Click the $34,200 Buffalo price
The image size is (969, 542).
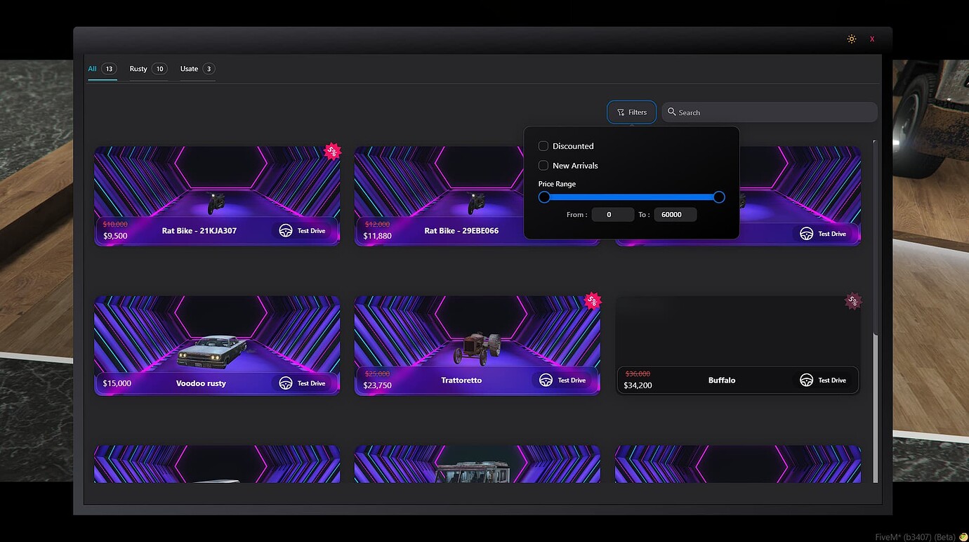point(638,385)
